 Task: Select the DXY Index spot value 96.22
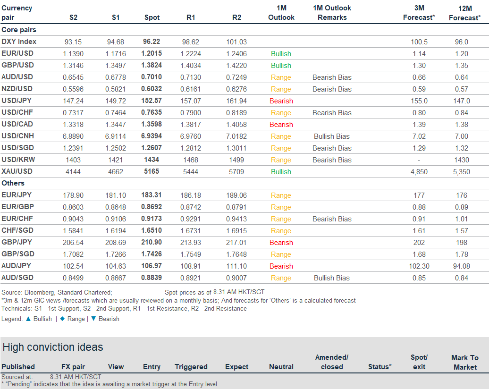(152, 42)
